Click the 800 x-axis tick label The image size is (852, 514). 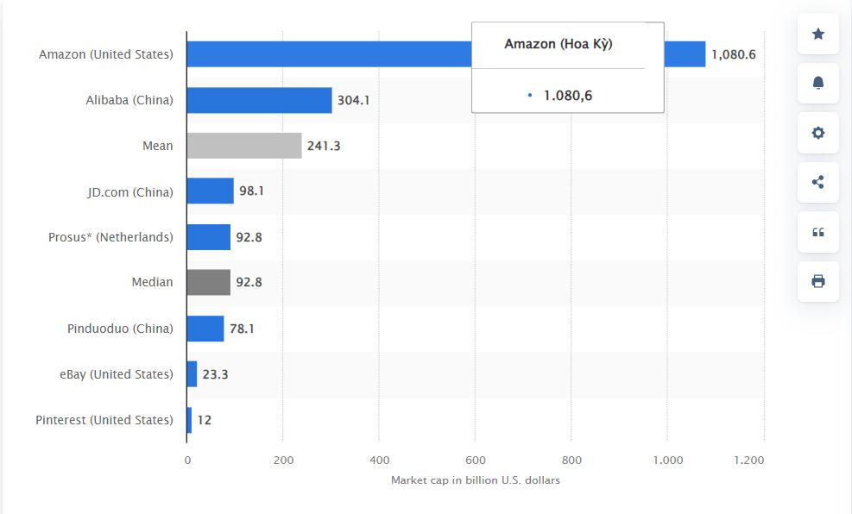click(571, 461)
